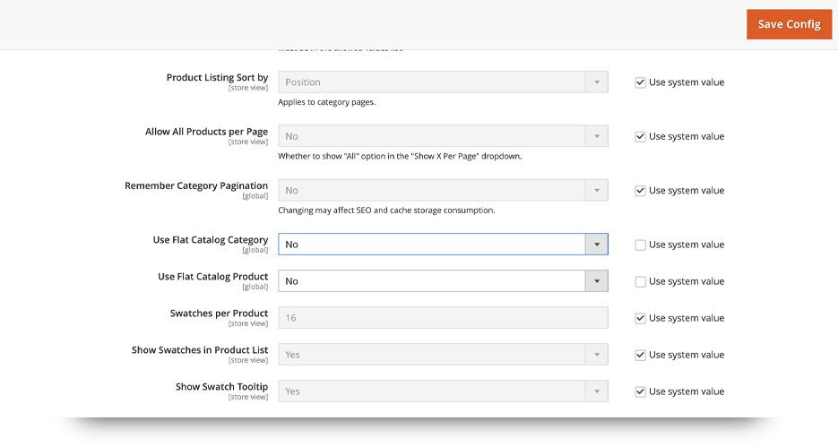The height and width of the screenshot is (447, 838).
Task: Open the Use Flat Catalog Product dropdown
Action: [443, 281]
